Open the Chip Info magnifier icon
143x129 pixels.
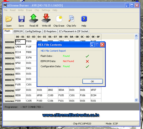[71, 19]
